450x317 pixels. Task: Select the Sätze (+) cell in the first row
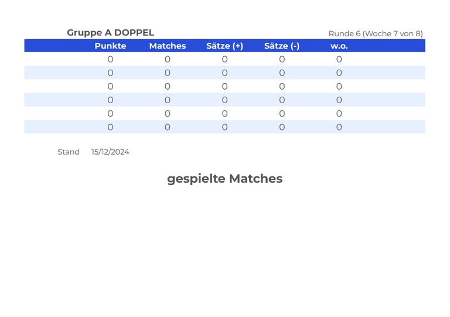[x=225, y=59]
